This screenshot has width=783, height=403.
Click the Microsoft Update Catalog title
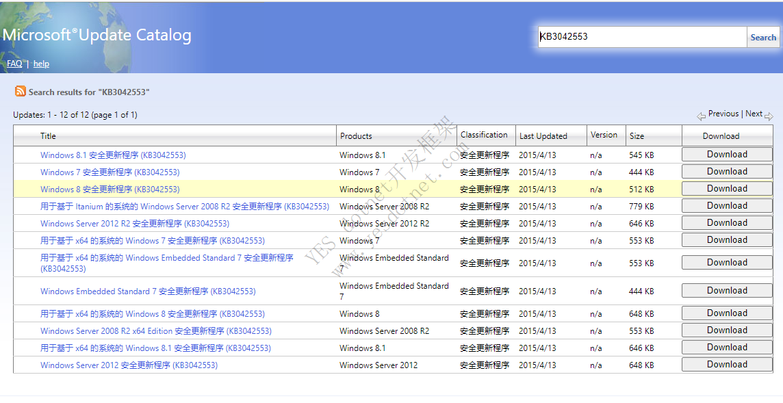click(97, 35)
